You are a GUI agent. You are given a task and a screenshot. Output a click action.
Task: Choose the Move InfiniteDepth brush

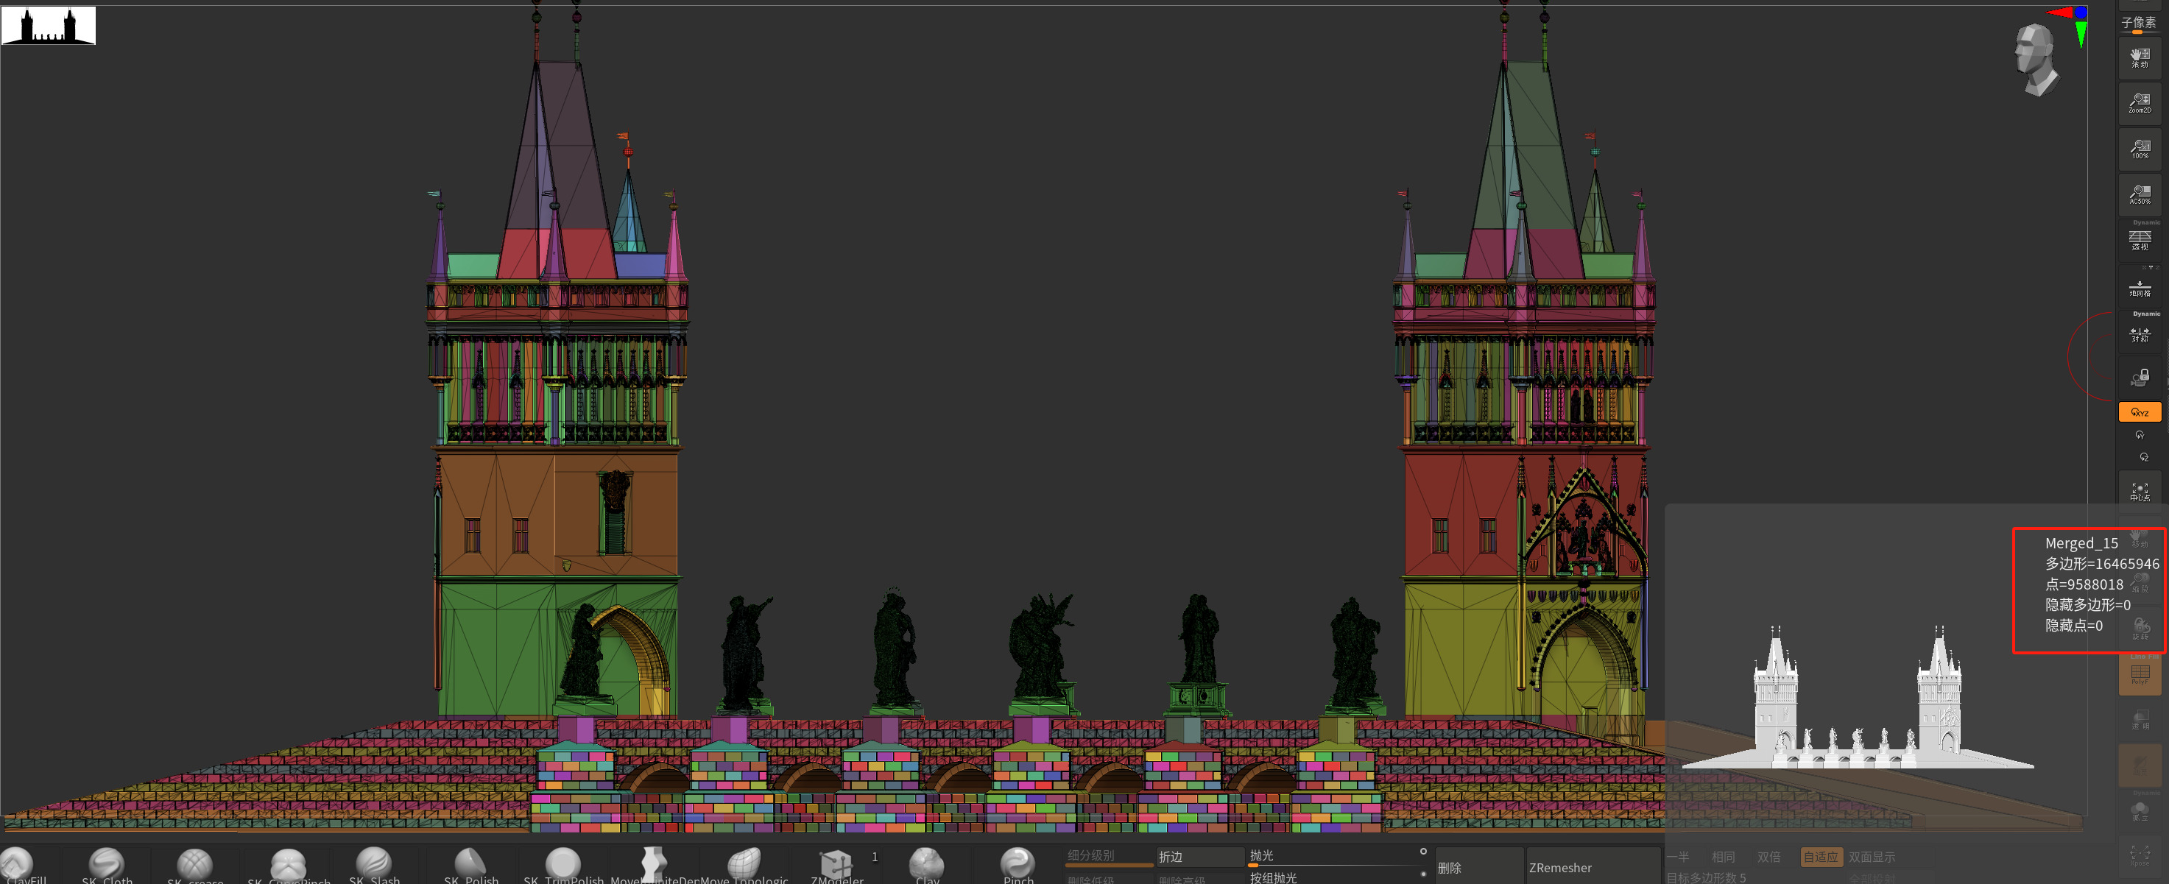(x=653, y=866)
